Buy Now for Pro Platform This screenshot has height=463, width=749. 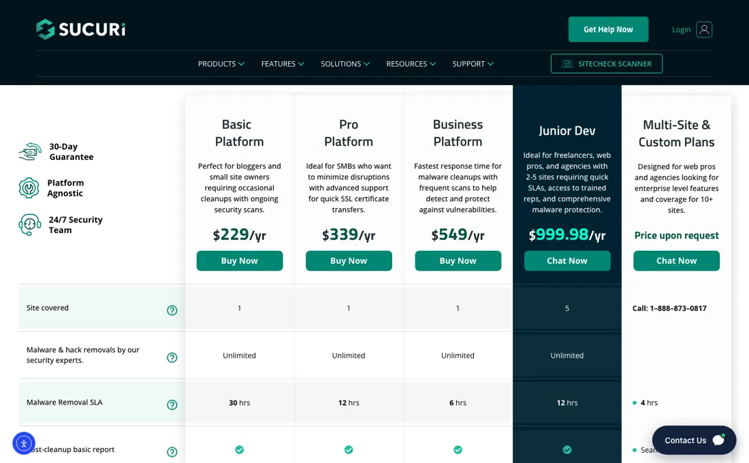(x=349, y=261)
